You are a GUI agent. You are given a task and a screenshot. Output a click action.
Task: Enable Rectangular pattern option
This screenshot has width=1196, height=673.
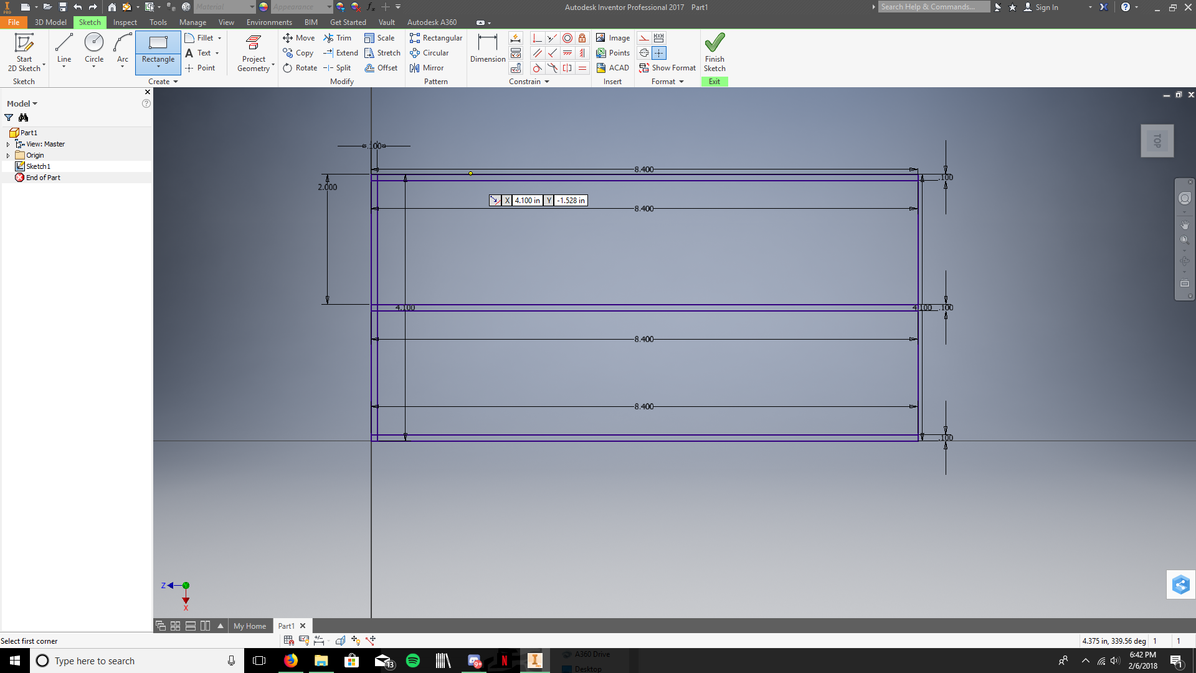tap(436, 37)
